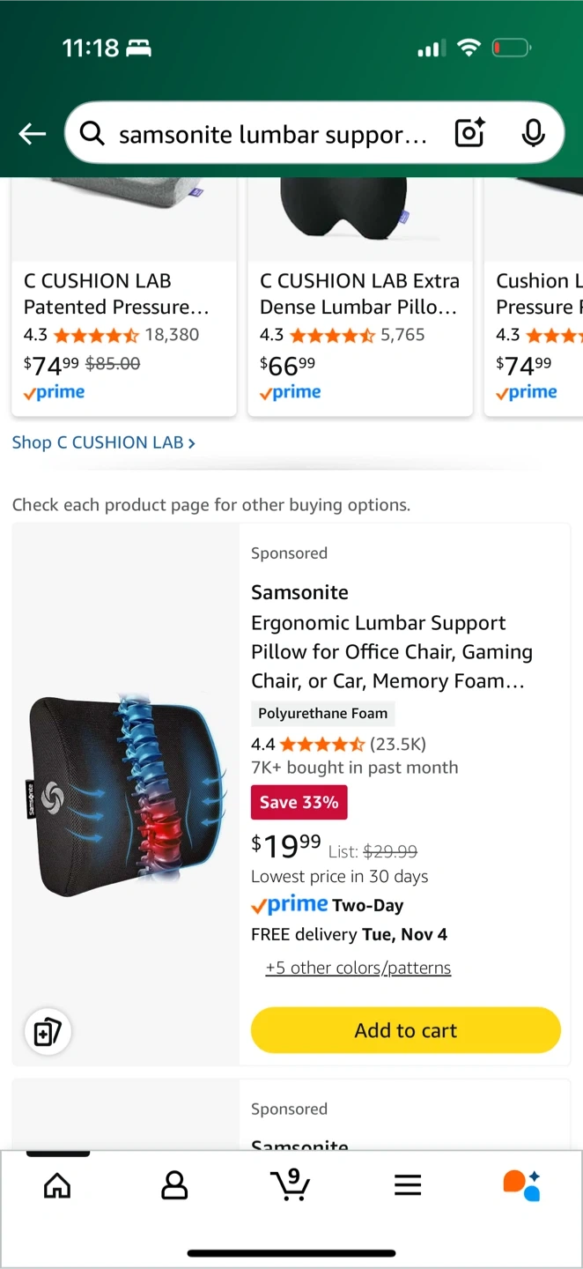The image size is (583, 1269).
Task: Tap the microphone voice search icon
Action: coord(532,134)
